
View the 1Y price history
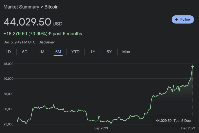pos(93,52)
